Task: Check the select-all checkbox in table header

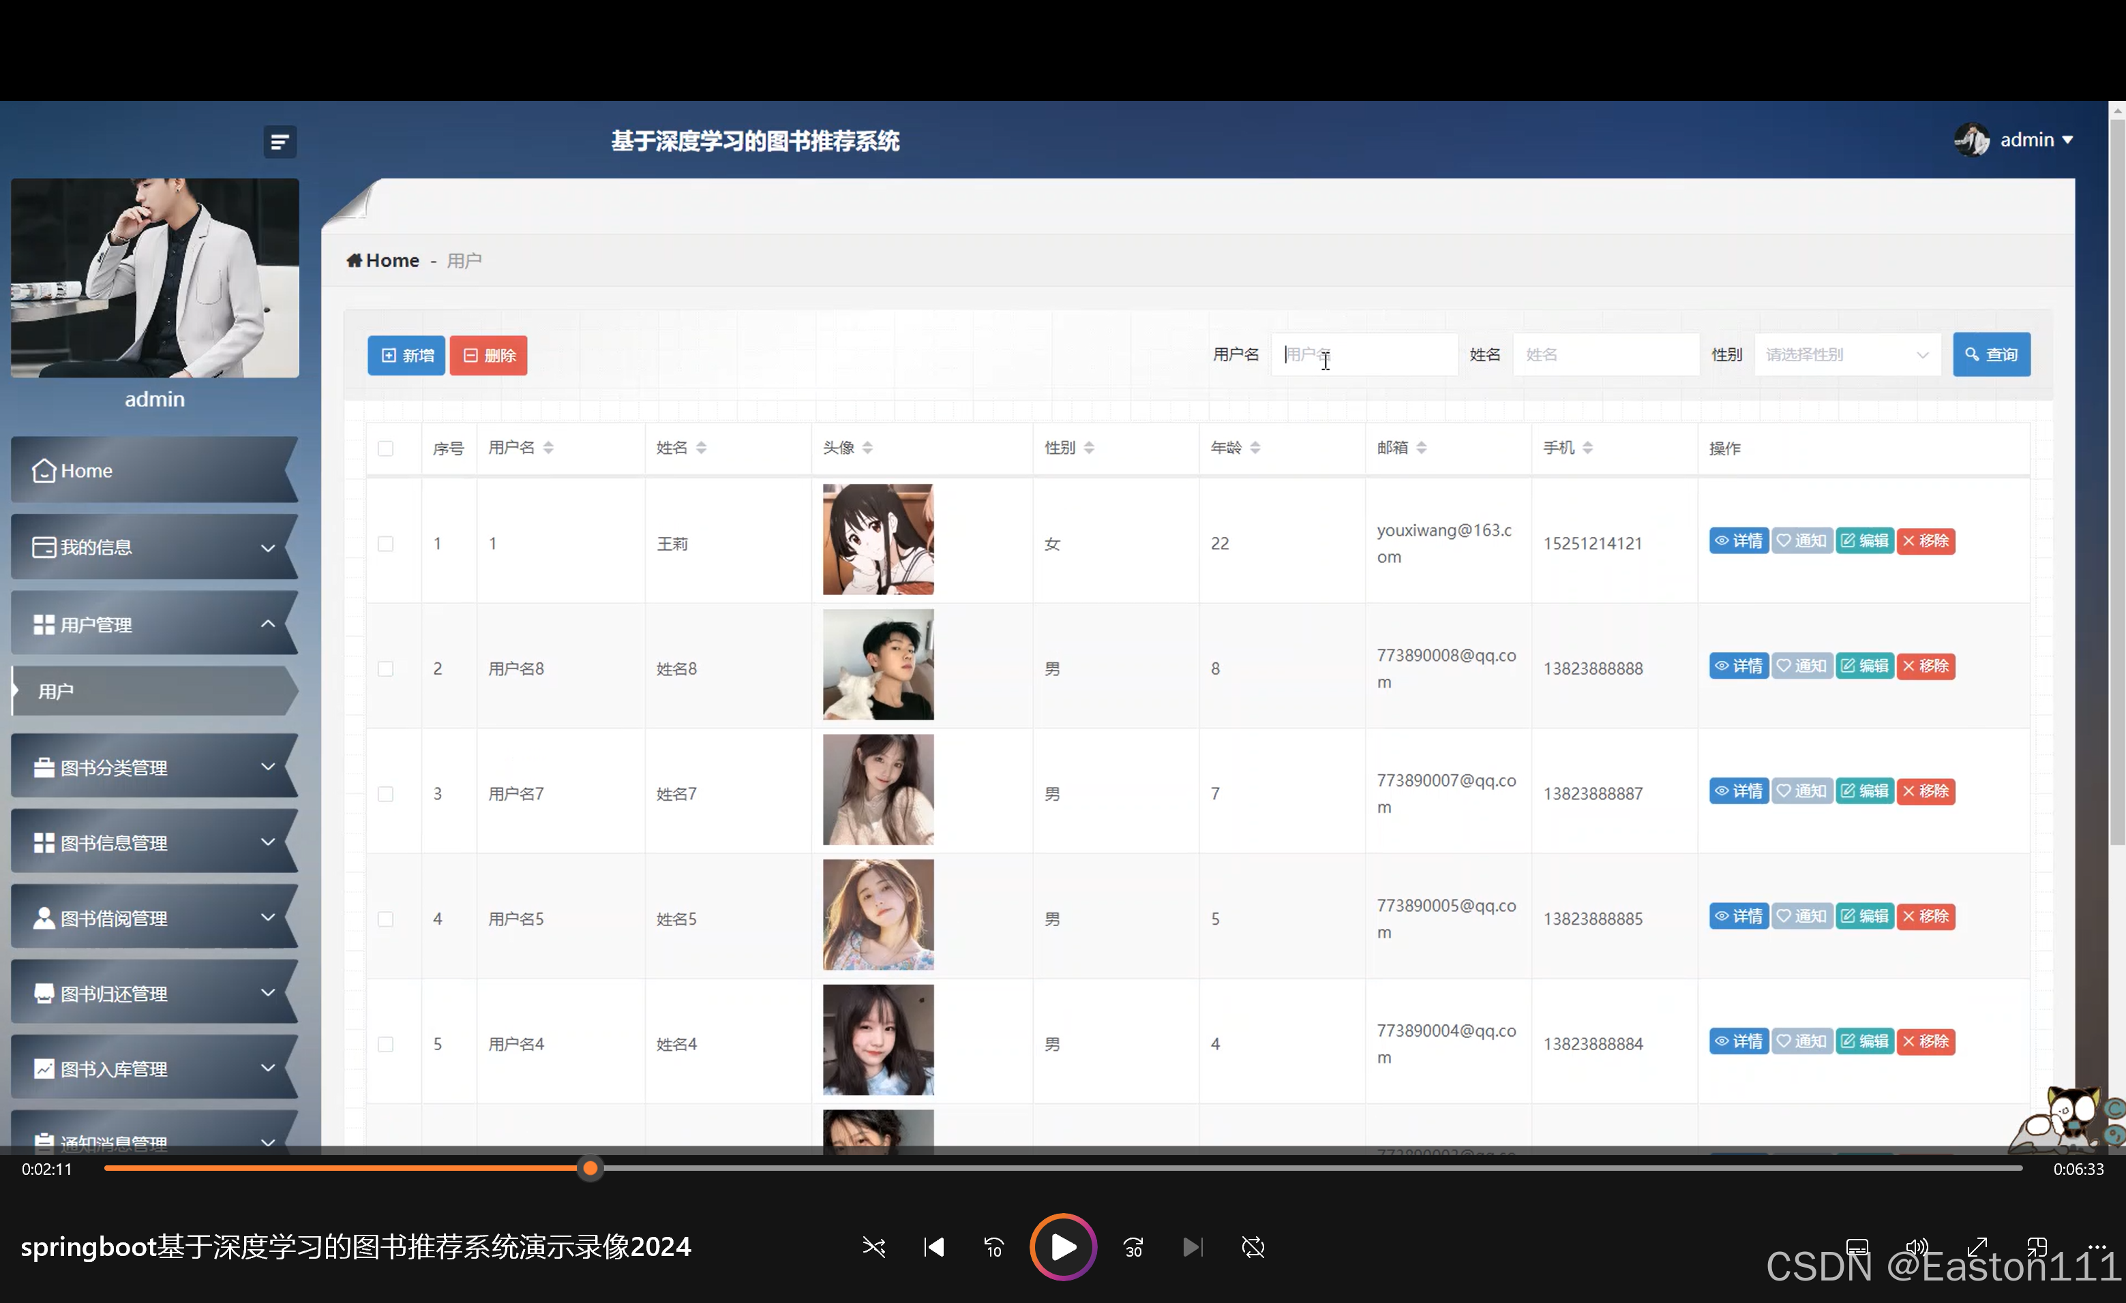Action: click(x=386, y=448)
